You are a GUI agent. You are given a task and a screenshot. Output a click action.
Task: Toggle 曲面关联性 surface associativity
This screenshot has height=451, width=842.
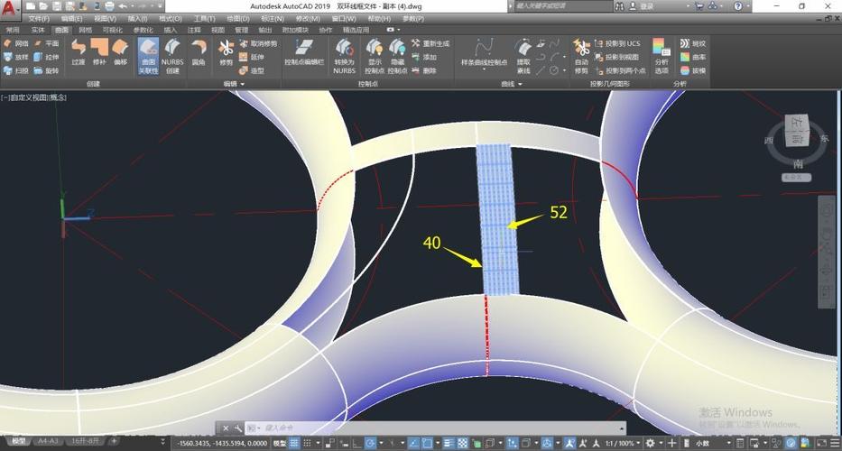coord(148,54)
